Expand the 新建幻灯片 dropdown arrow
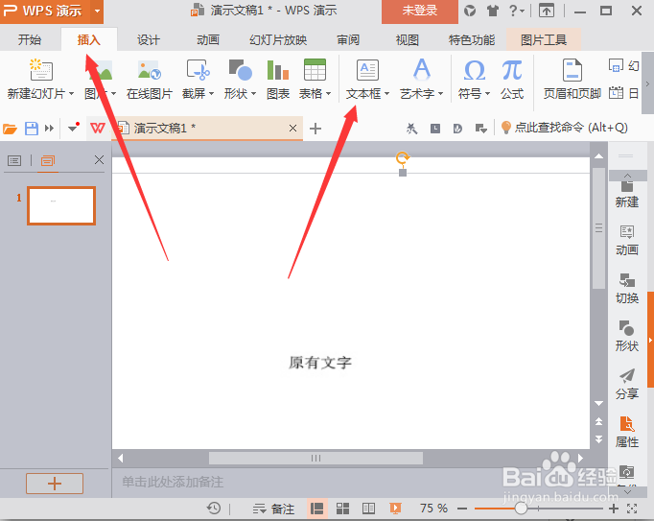 coord(72,94)
